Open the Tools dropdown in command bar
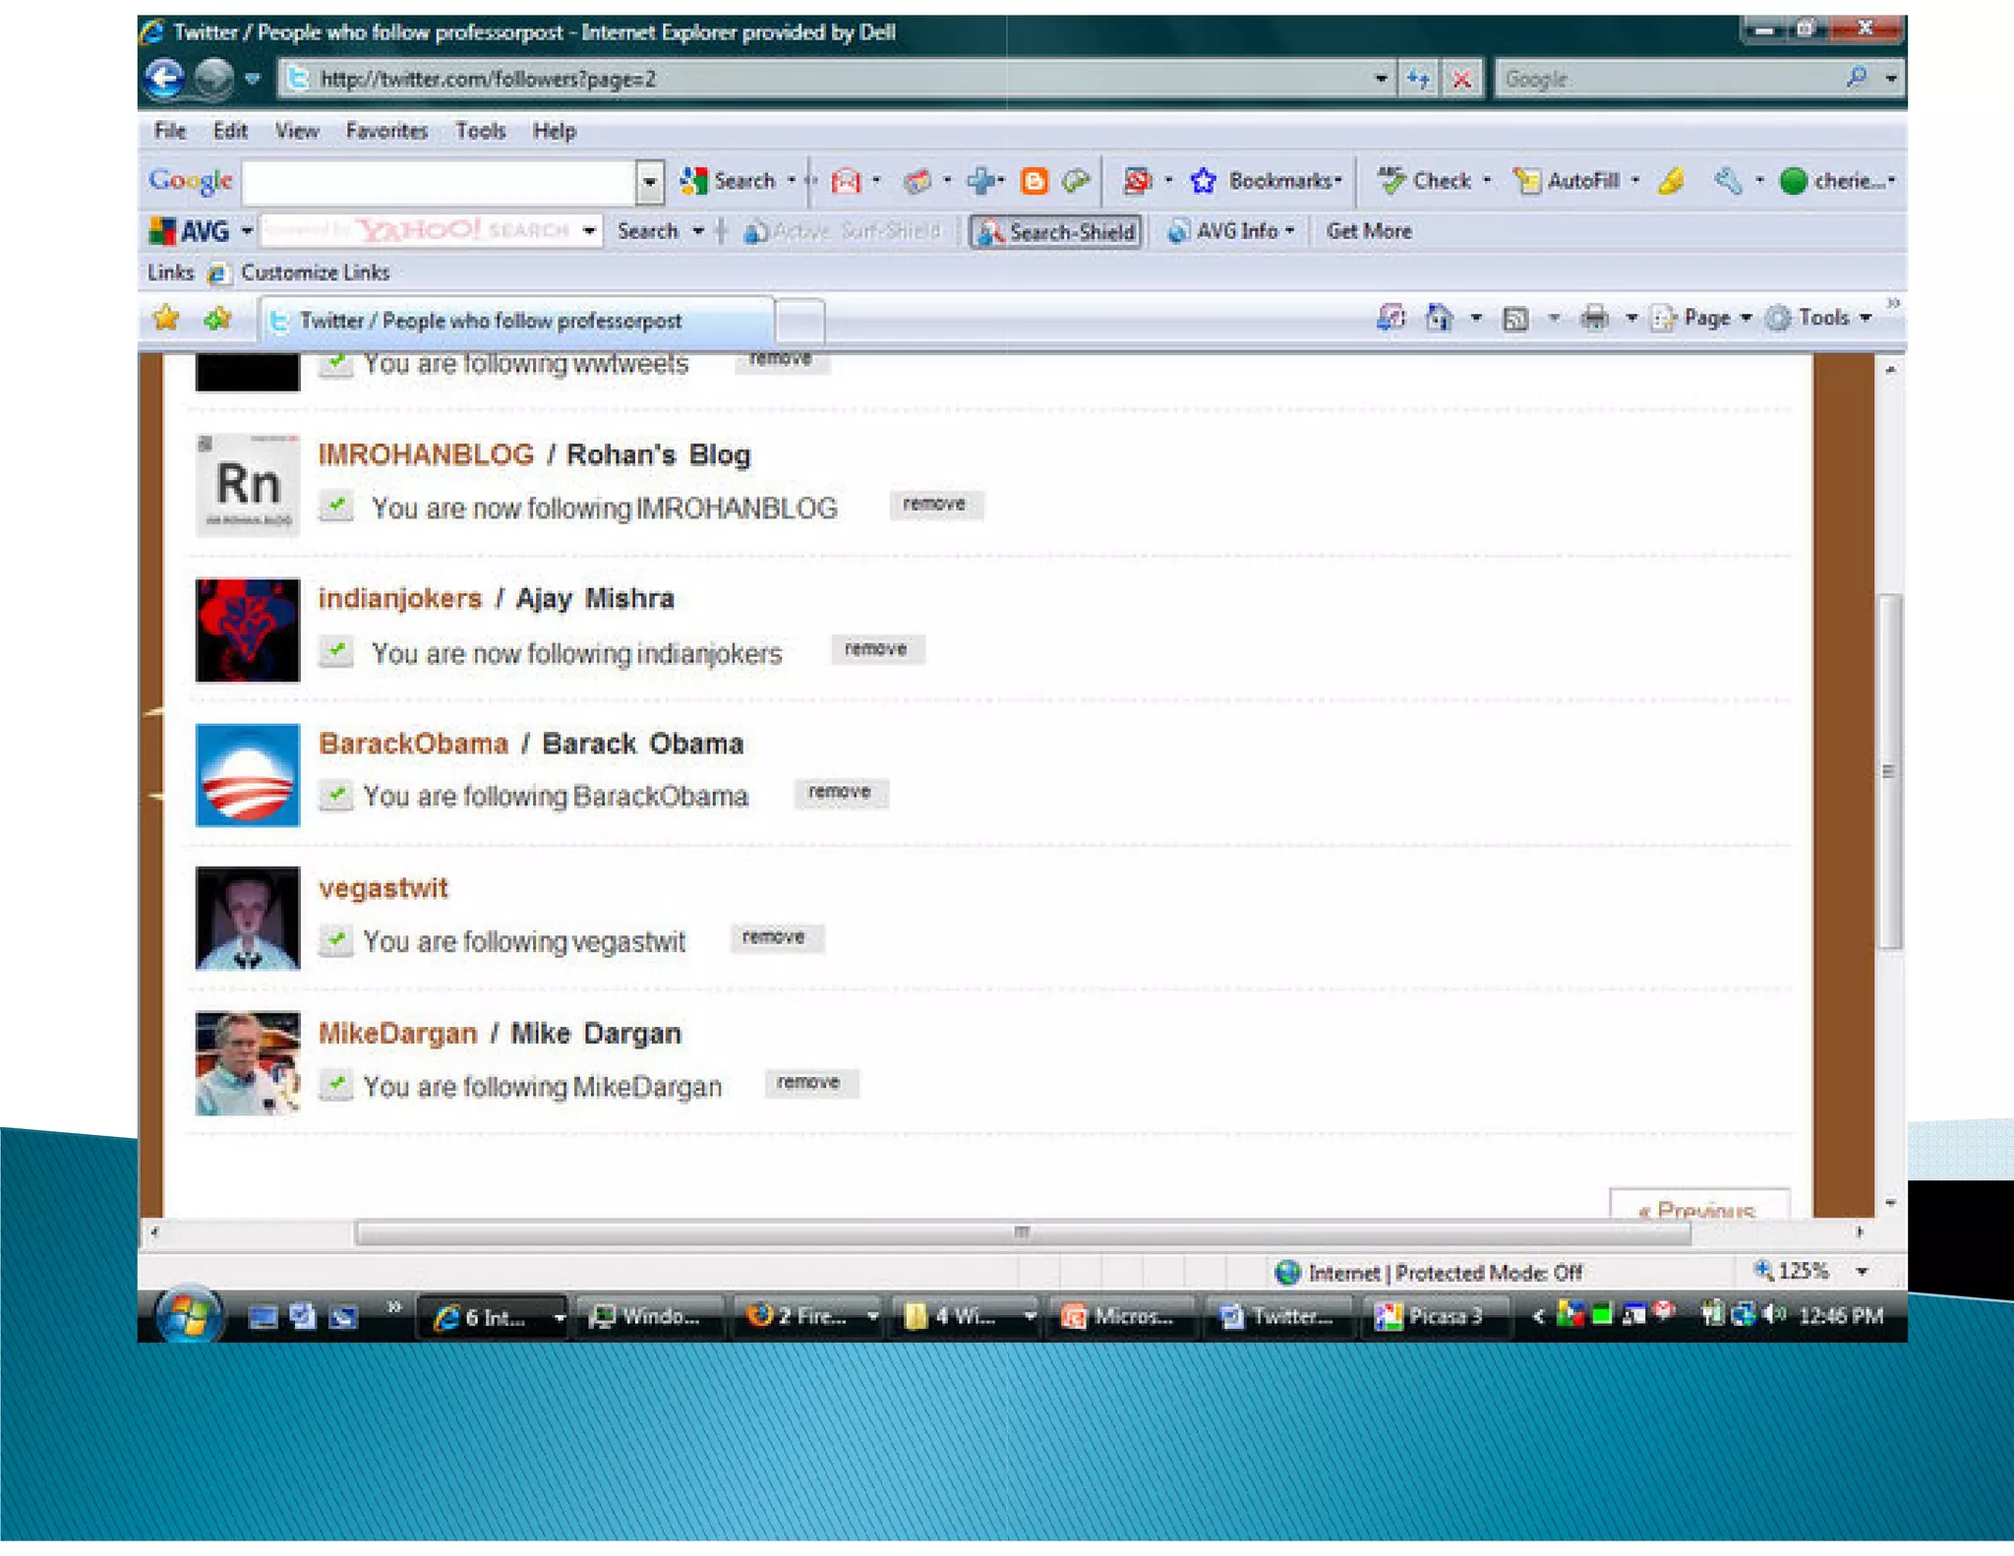Viewport: 2014px width, 1556px height. coord(1818,318)
